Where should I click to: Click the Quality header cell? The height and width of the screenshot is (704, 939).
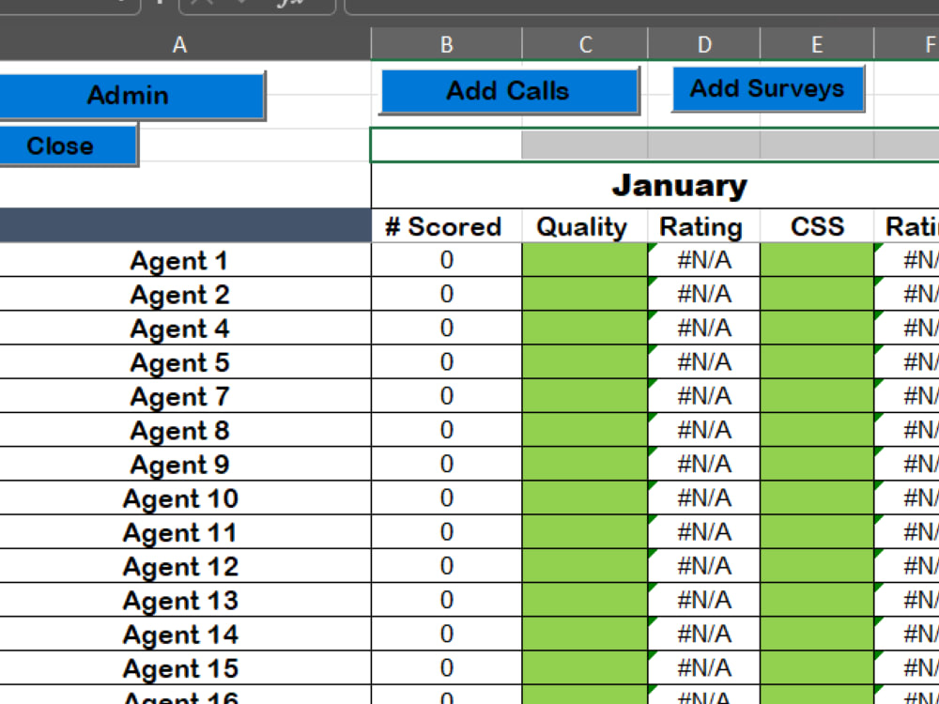click(585, 226)
